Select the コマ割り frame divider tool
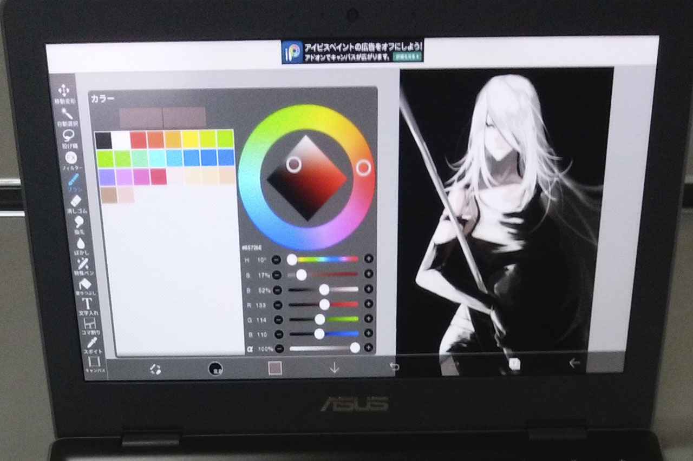Screen dimensions: 693x461 [x=90, y=326]
